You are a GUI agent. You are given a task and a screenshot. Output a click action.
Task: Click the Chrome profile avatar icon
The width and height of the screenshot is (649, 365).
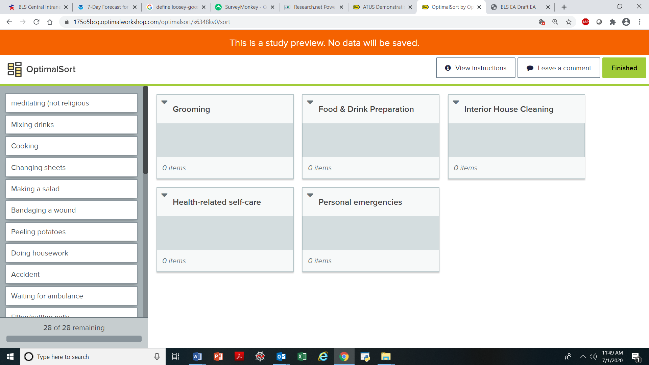[626, 22]
